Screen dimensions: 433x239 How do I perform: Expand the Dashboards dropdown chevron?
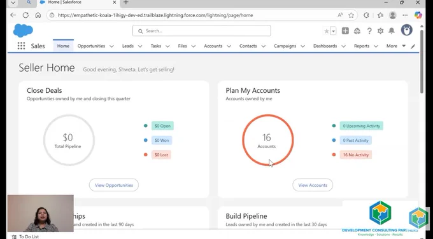click(x=343, y=46)
